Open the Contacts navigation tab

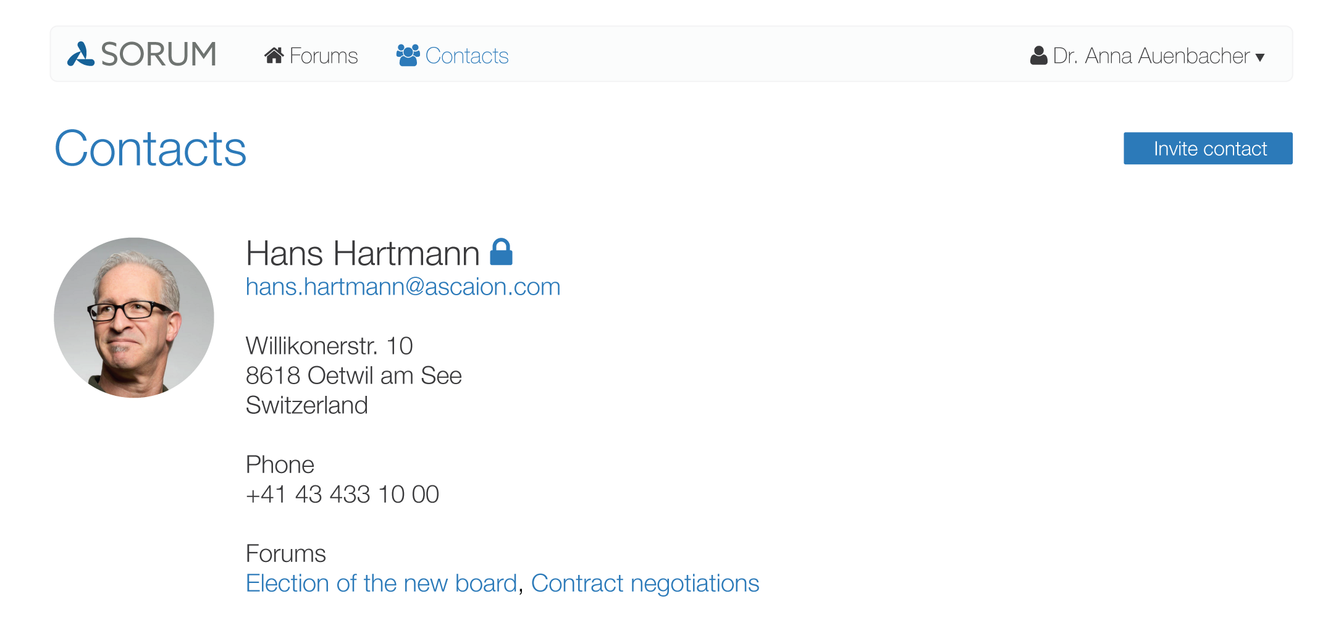click(453, 56)
